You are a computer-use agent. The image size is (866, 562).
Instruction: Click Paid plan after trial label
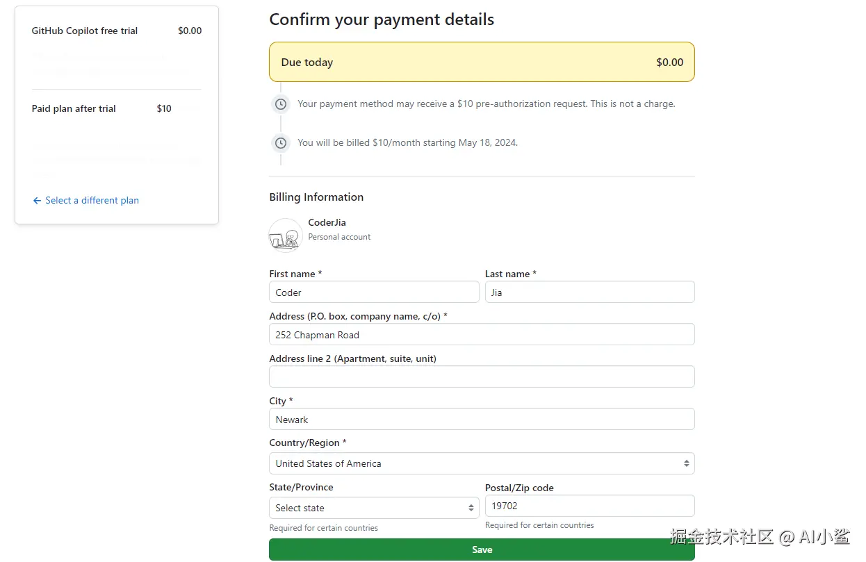pyautogui.click(x=74, y=109)
